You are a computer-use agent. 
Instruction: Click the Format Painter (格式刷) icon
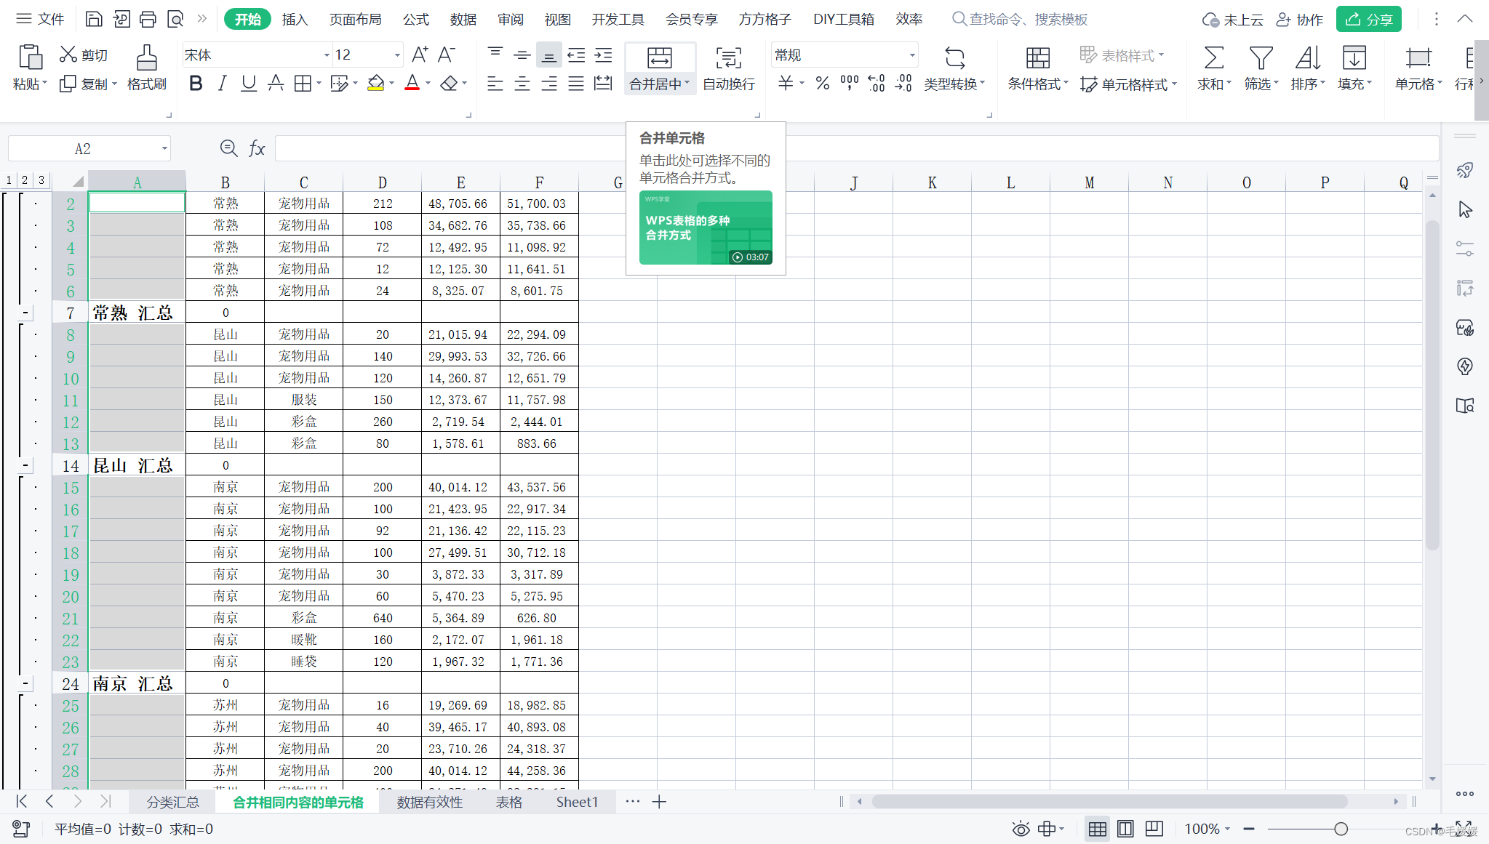point(146,57)
